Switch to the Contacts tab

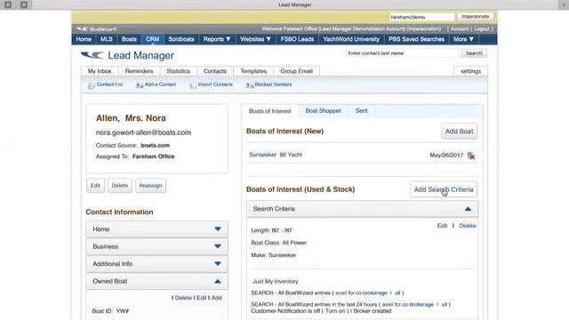click(x=215, y=71)
